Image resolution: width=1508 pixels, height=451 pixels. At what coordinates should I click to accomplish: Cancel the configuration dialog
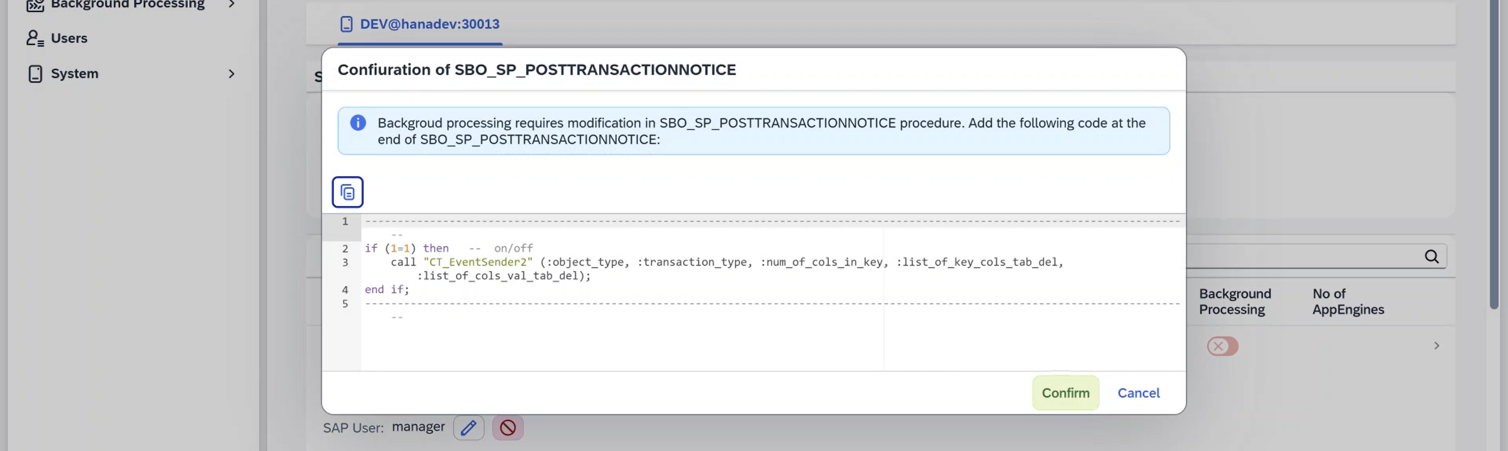pos(1138,393)
